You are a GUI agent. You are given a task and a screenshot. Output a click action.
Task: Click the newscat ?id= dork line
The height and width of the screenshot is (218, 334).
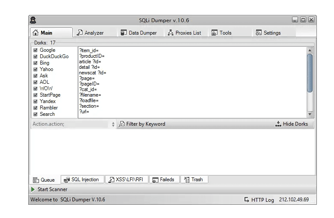click(92, 73)
